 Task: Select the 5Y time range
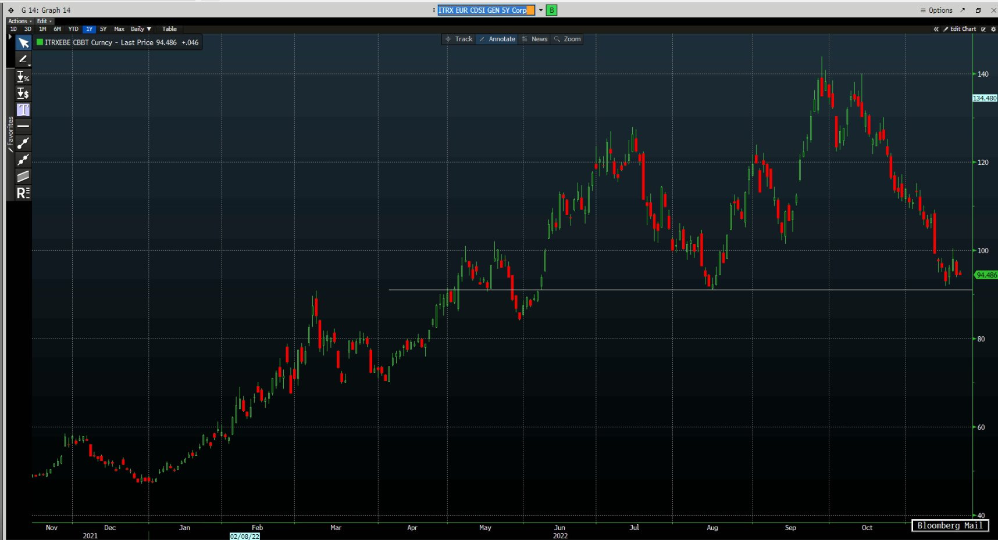[x=103, y=29]
